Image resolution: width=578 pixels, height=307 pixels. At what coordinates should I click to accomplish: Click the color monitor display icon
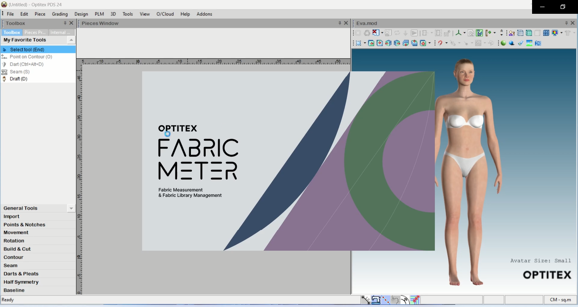[x=555, y=33]
